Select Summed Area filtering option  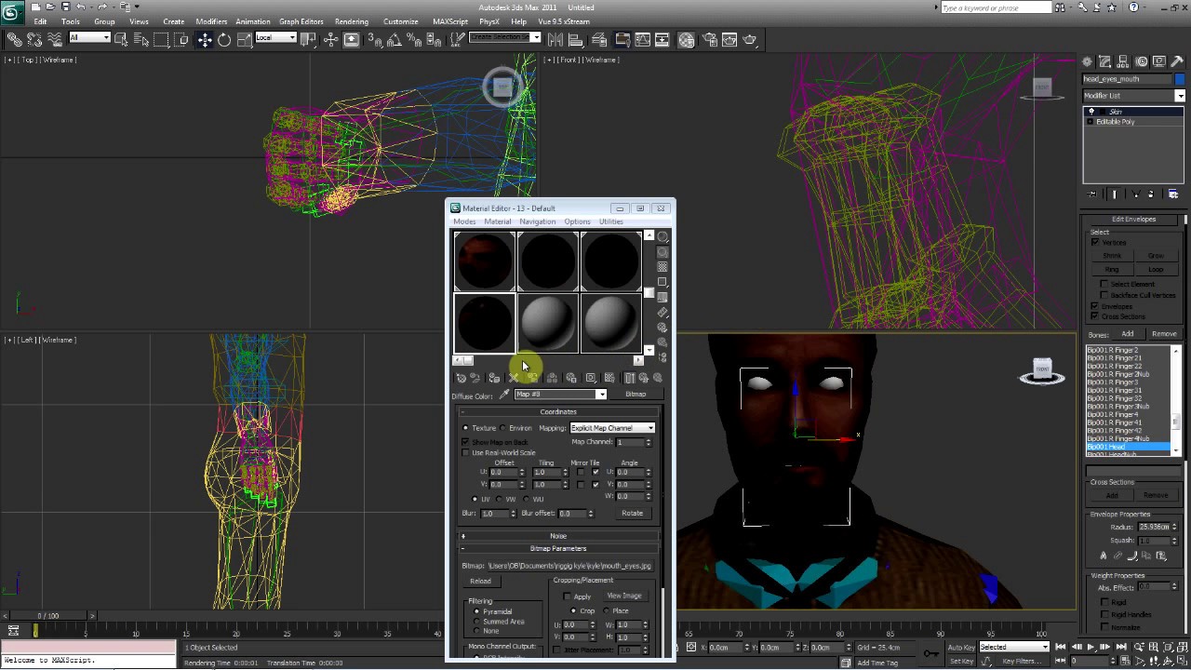coord(477,622)
